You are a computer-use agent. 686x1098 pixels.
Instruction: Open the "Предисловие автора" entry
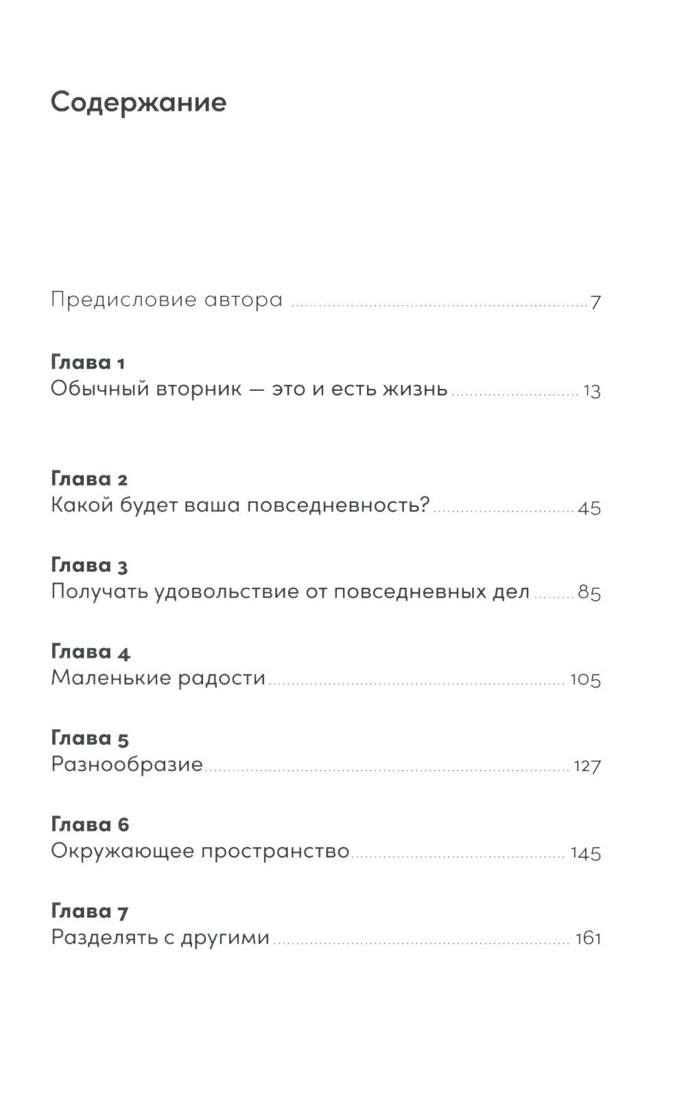click(x=167, y=300)
